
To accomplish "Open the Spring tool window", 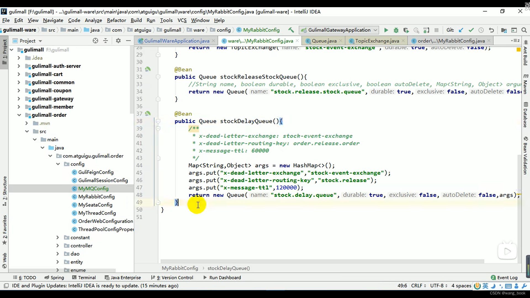I will pos(54,278).
